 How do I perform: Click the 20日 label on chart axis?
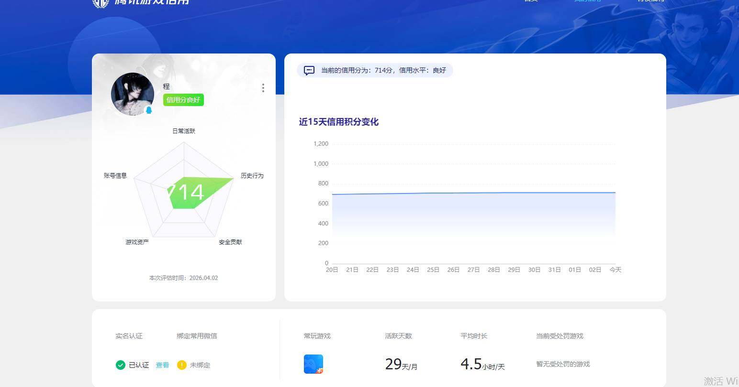[x=332, y=270]
